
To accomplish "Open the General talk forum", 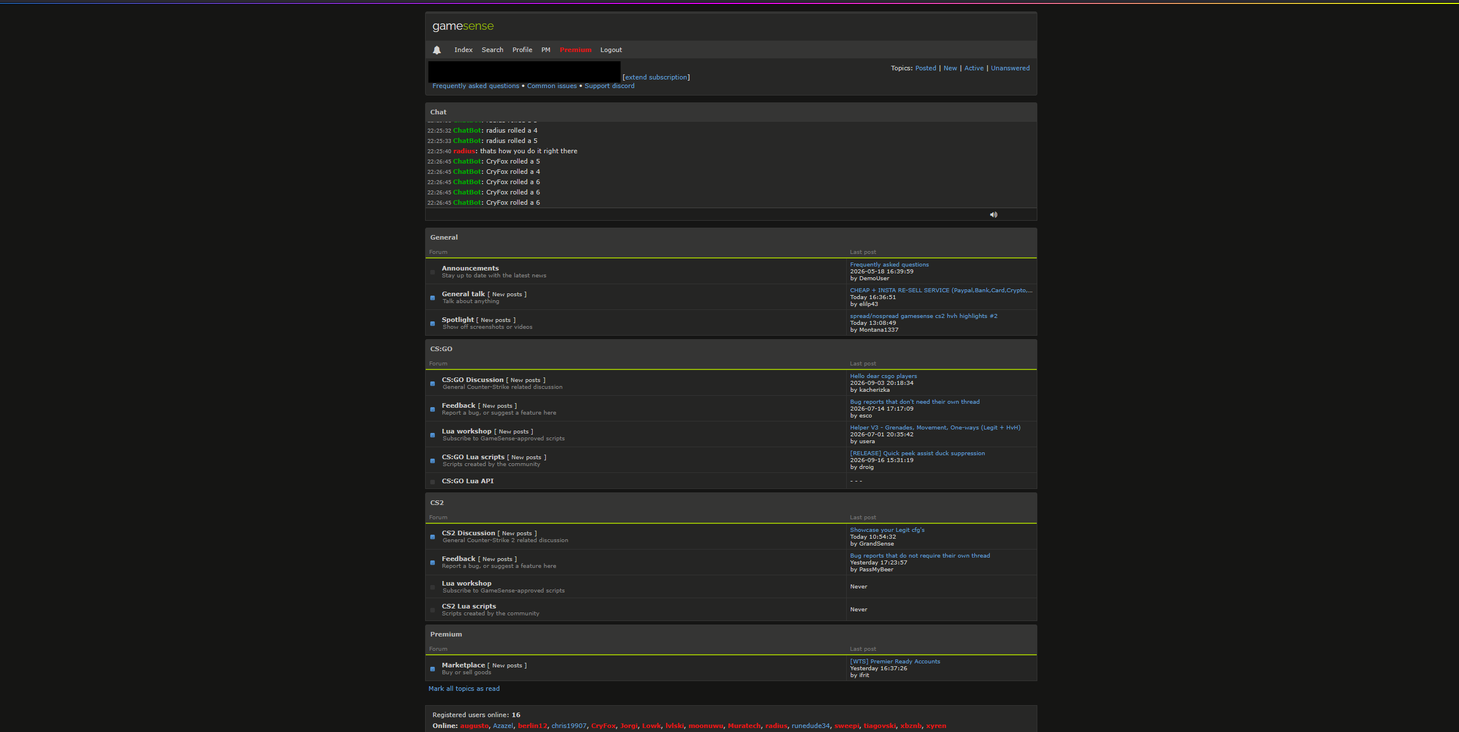I will click(463, 294).
